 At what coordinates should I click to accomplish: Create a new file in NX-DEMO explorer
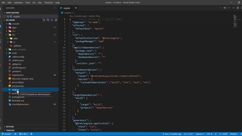[x=44, y=20]
